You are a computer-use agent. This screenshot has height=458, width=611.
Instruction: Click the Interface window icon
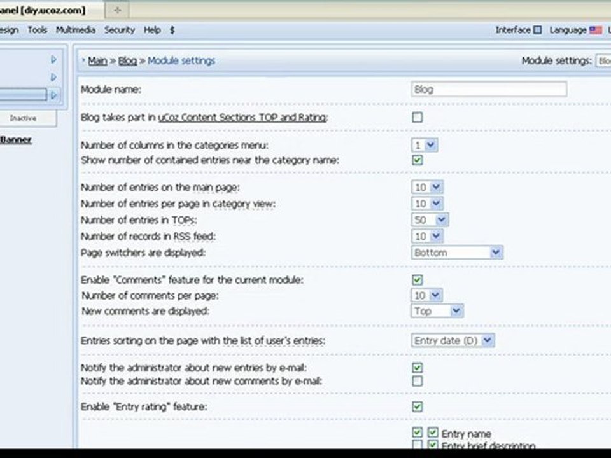[537, 30]
